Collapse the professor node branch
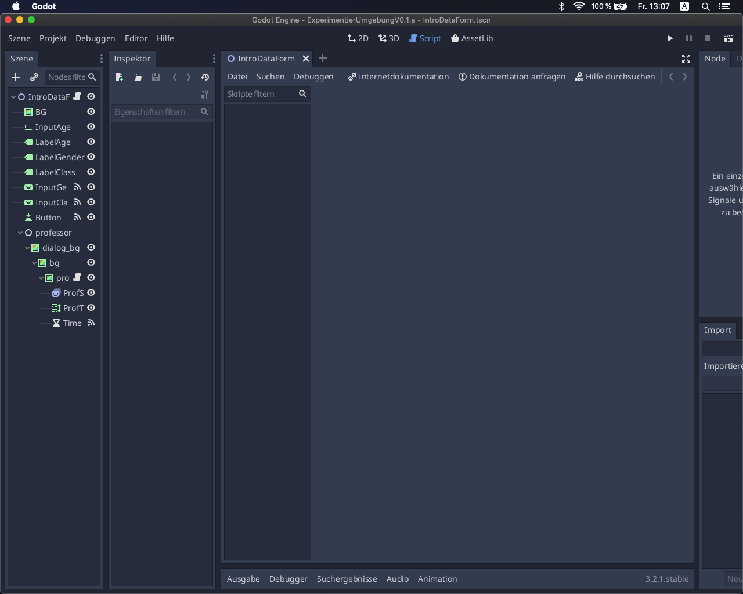This screenshot has height=594, width=743. pos(20,232)
